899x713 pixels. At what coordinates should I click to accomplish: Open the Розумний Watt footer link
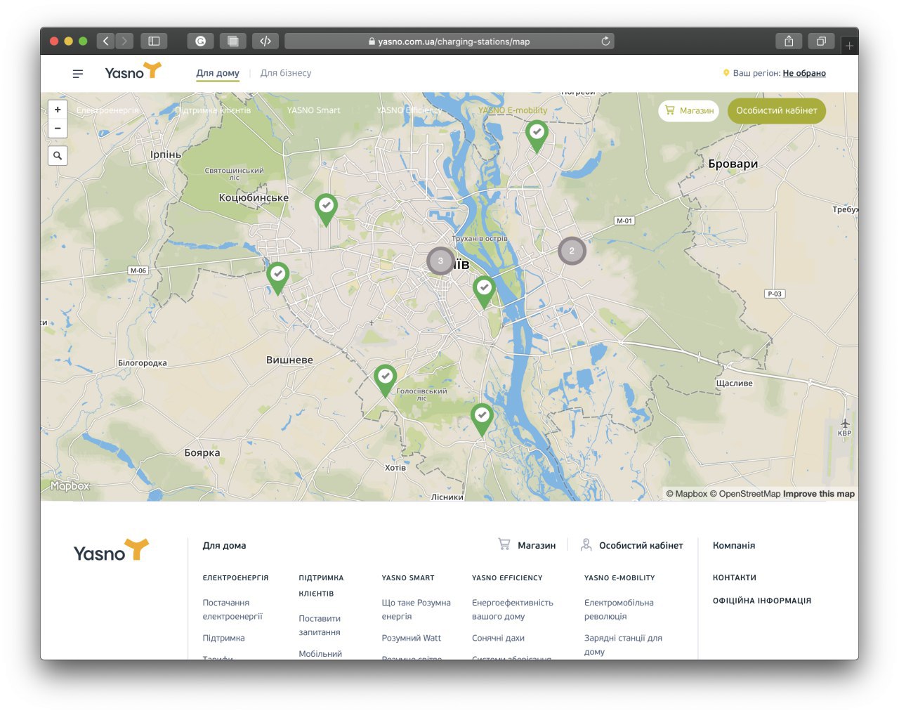411,638
